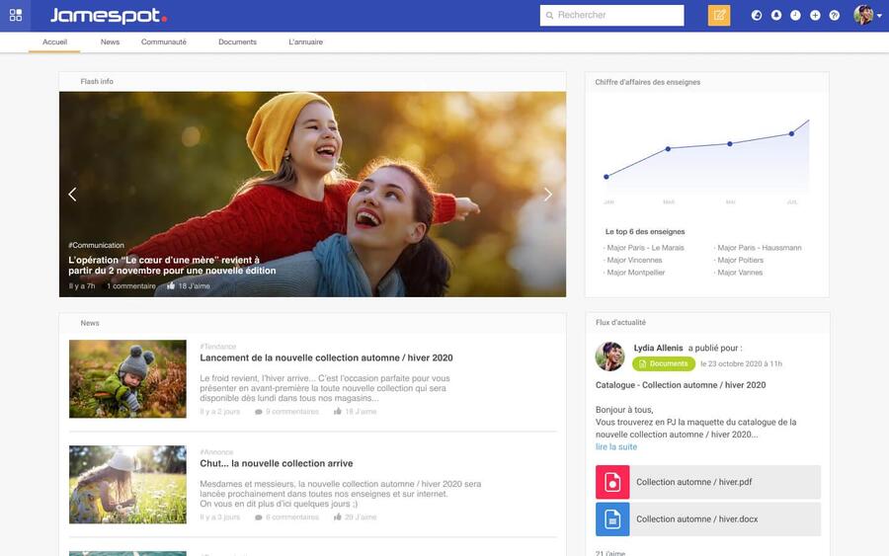Click the first data point on revenue chart

(x=606, y=177)
